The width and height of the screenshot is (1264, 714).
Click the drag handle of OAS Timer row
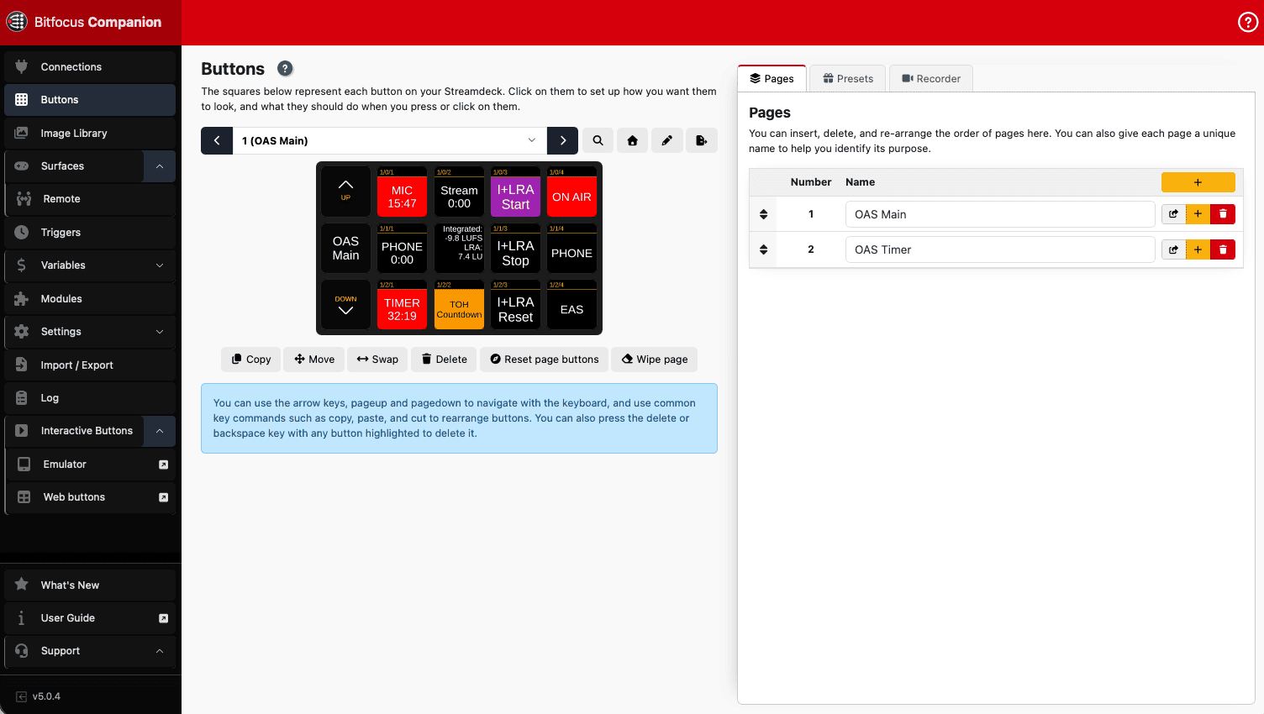pos(763,249)
